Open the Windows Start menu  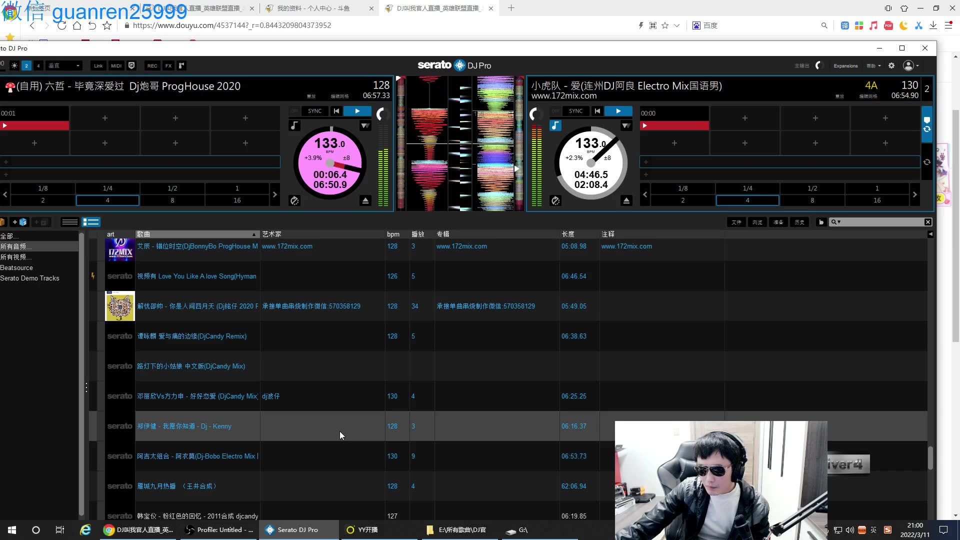click(12, 529)
